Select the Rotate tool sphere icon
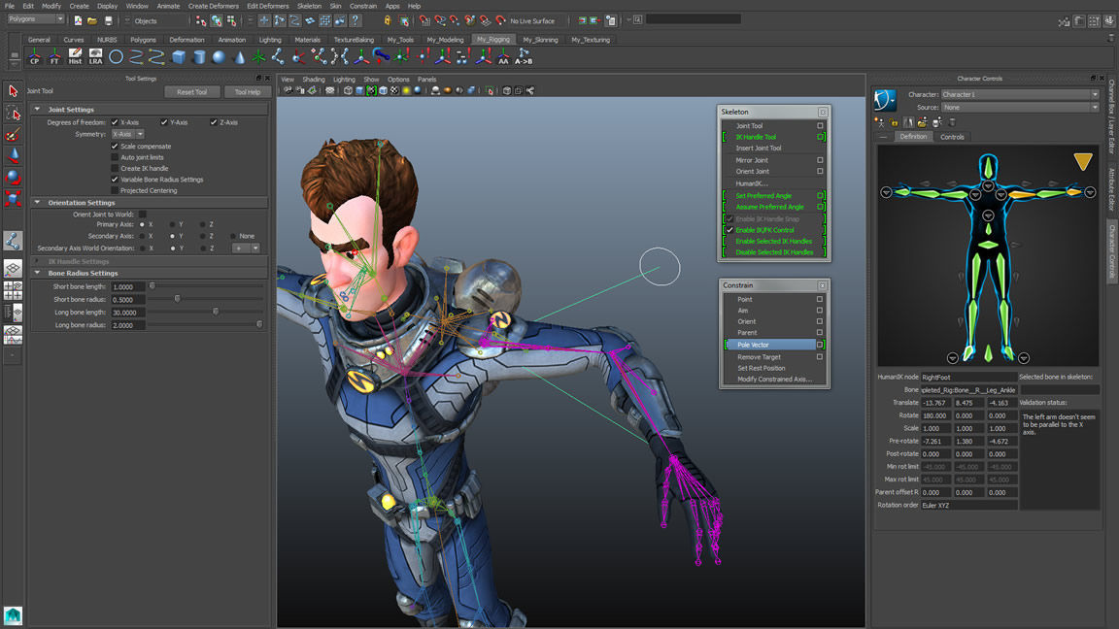The image size is (1119, 629). tap(13, 177)
